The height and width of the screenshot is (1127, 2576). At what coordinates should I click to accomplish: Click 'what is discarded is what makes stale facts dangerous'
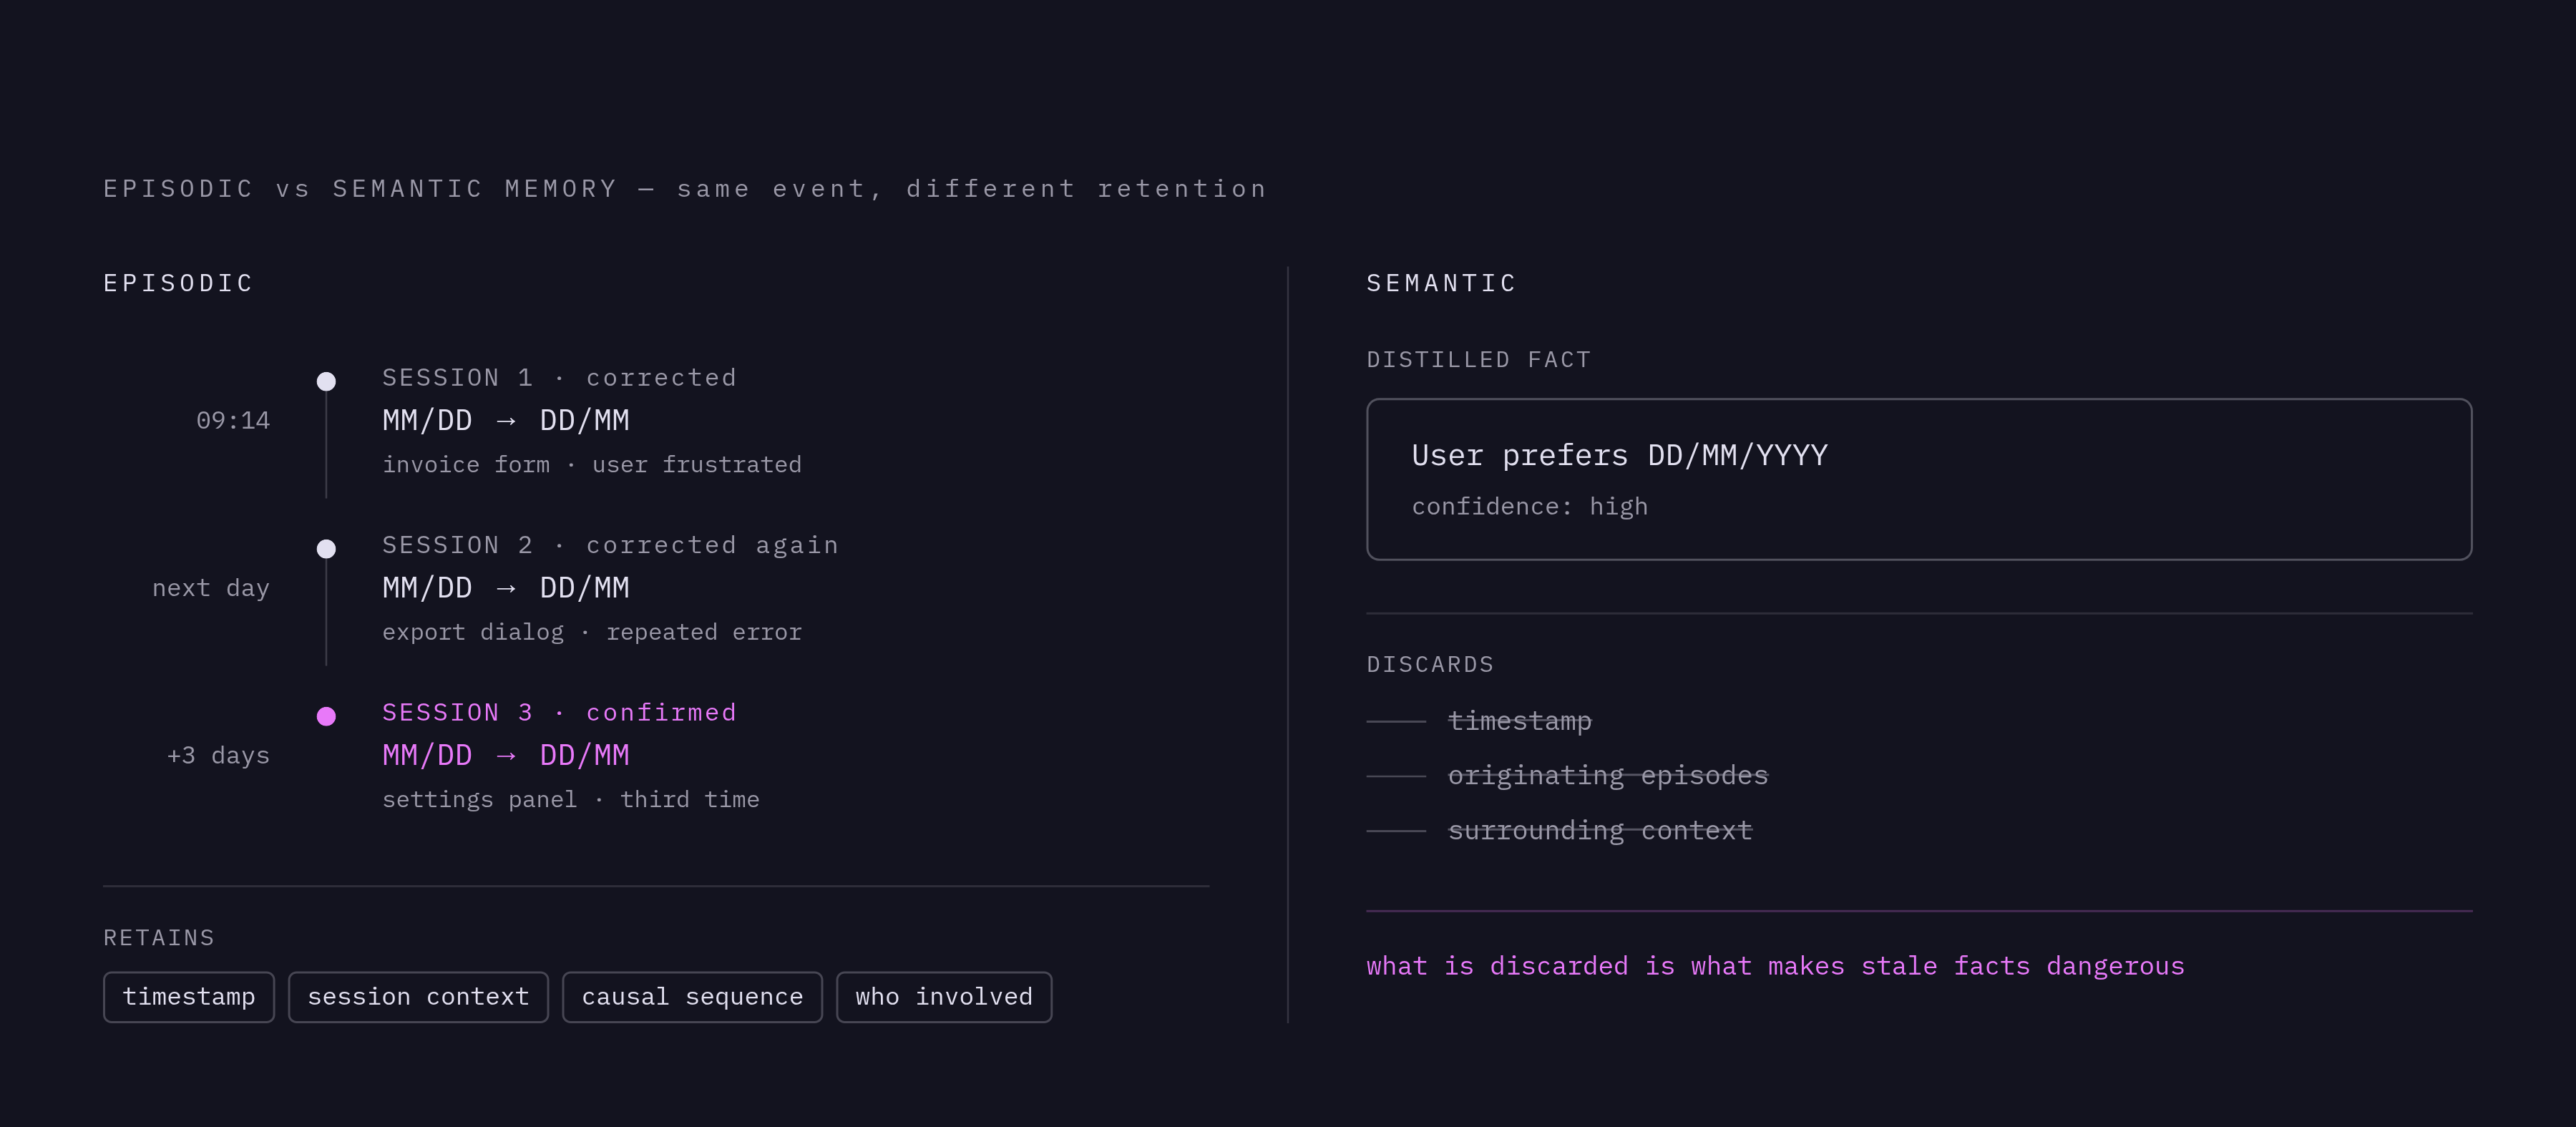(1775, 966)
